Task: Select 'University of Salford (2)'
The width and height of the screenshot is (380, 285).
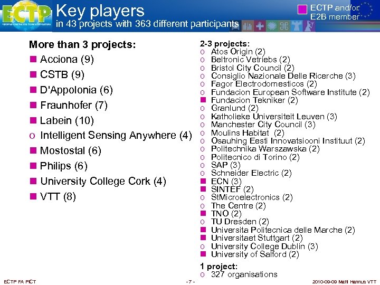Action: point(255,254)
